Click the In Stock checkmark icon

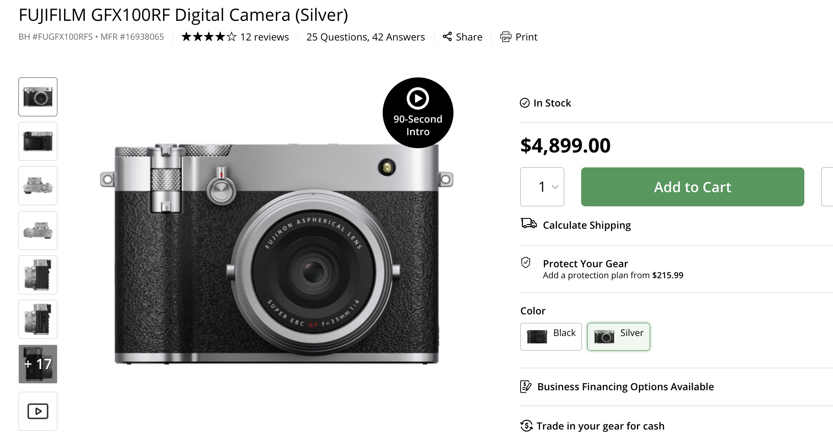pos(524,103)
